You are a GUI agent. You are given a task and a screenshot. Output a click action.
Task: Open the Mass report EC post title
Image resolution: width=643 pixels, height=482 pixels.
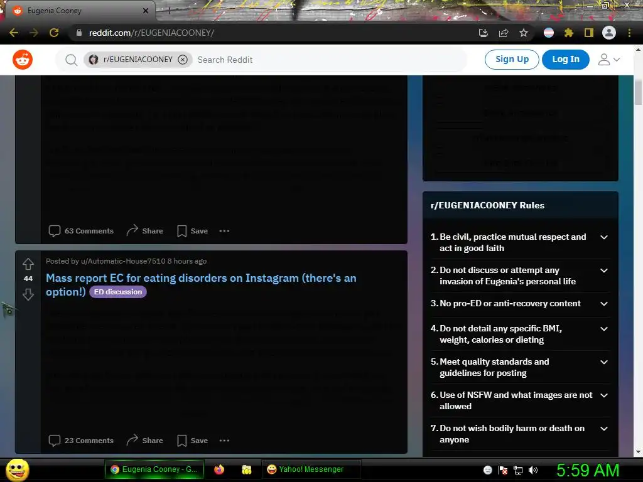(x=201, y=284)
